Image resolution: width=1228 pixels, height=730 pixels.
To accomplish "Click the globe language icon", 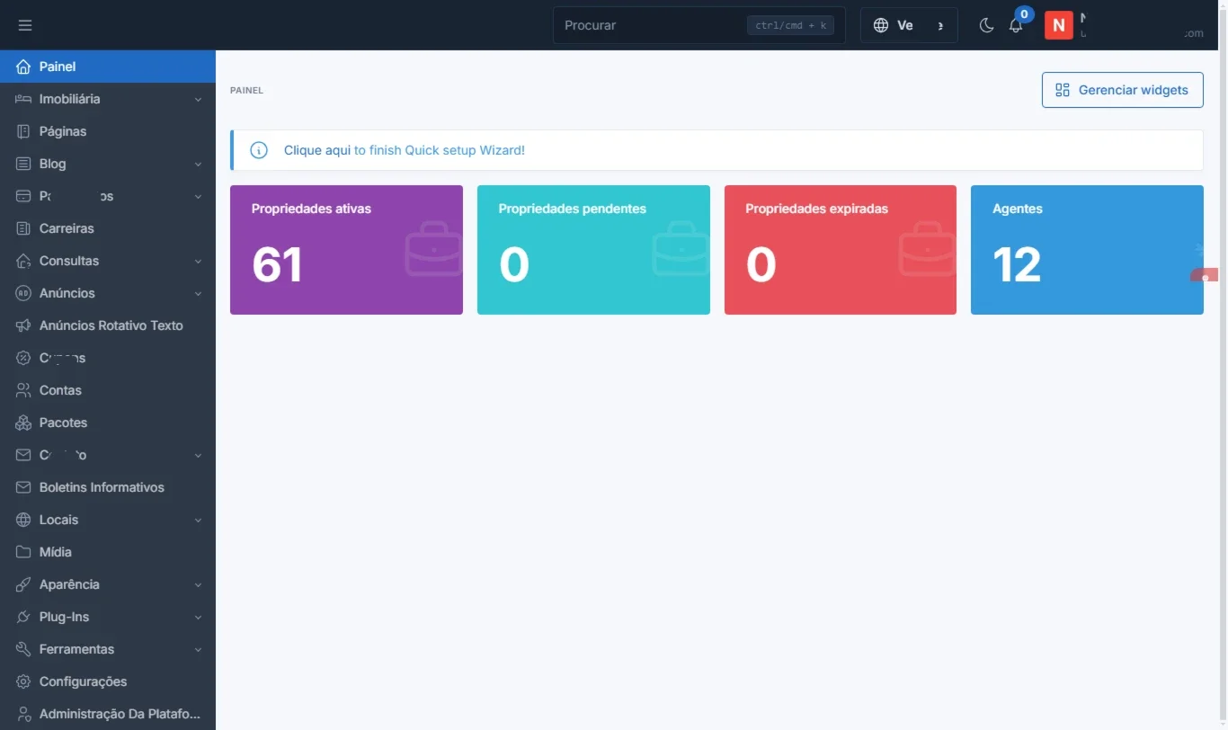I will pos(881,25).
